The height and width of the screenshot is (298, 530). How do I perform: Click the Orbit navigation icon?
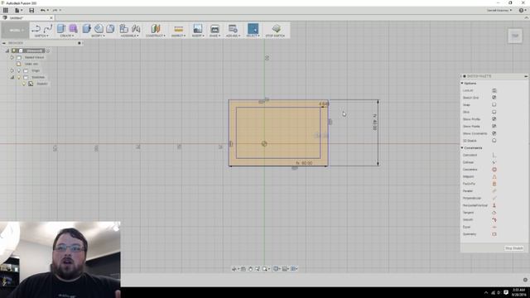[234, 269]
